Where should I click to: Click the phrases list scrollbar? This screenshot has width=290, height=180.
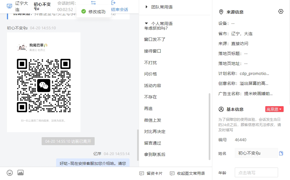pyautogui.click(x=210, y=127)
